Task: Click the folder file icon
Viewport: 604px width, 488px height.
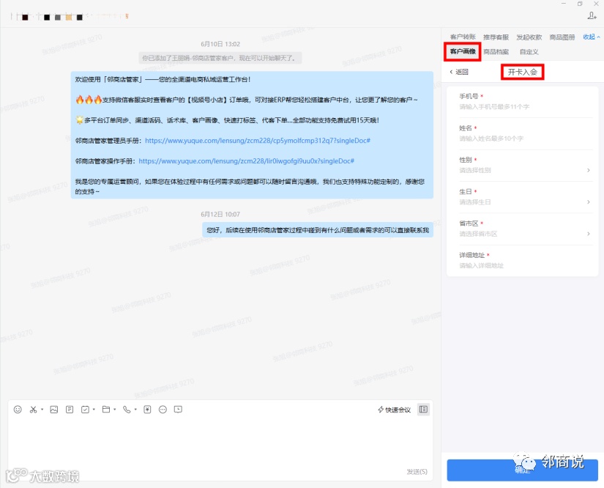Action: [106, 410]
